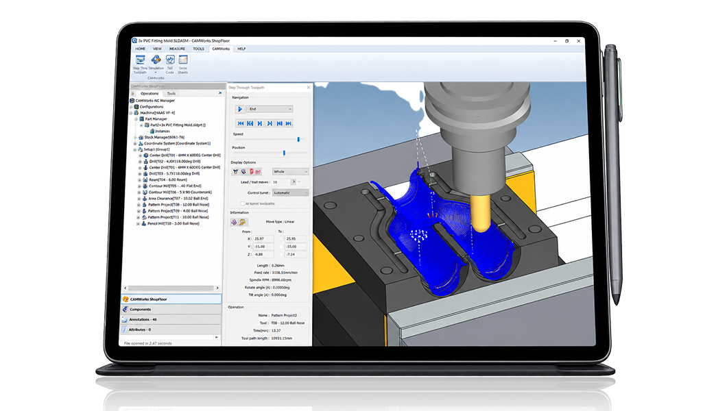Click the Stock Manager[6061-T6] icon
Screen dimensions: 716x411
[x=141, y=137]
